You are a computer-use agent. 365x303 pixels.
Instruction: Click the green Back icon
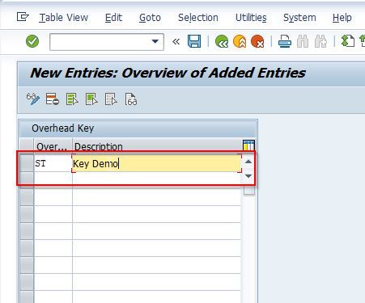(x=222, y=41)
